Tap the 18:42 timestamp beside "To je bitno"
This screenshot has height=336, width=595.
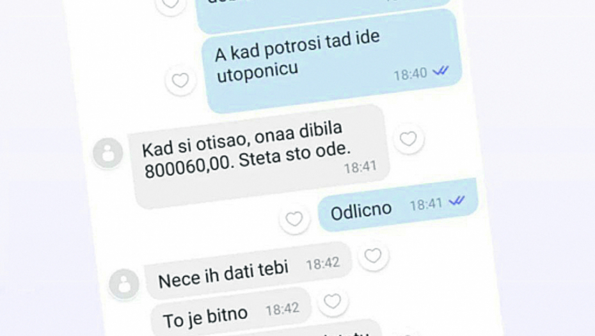click(282, 309)
